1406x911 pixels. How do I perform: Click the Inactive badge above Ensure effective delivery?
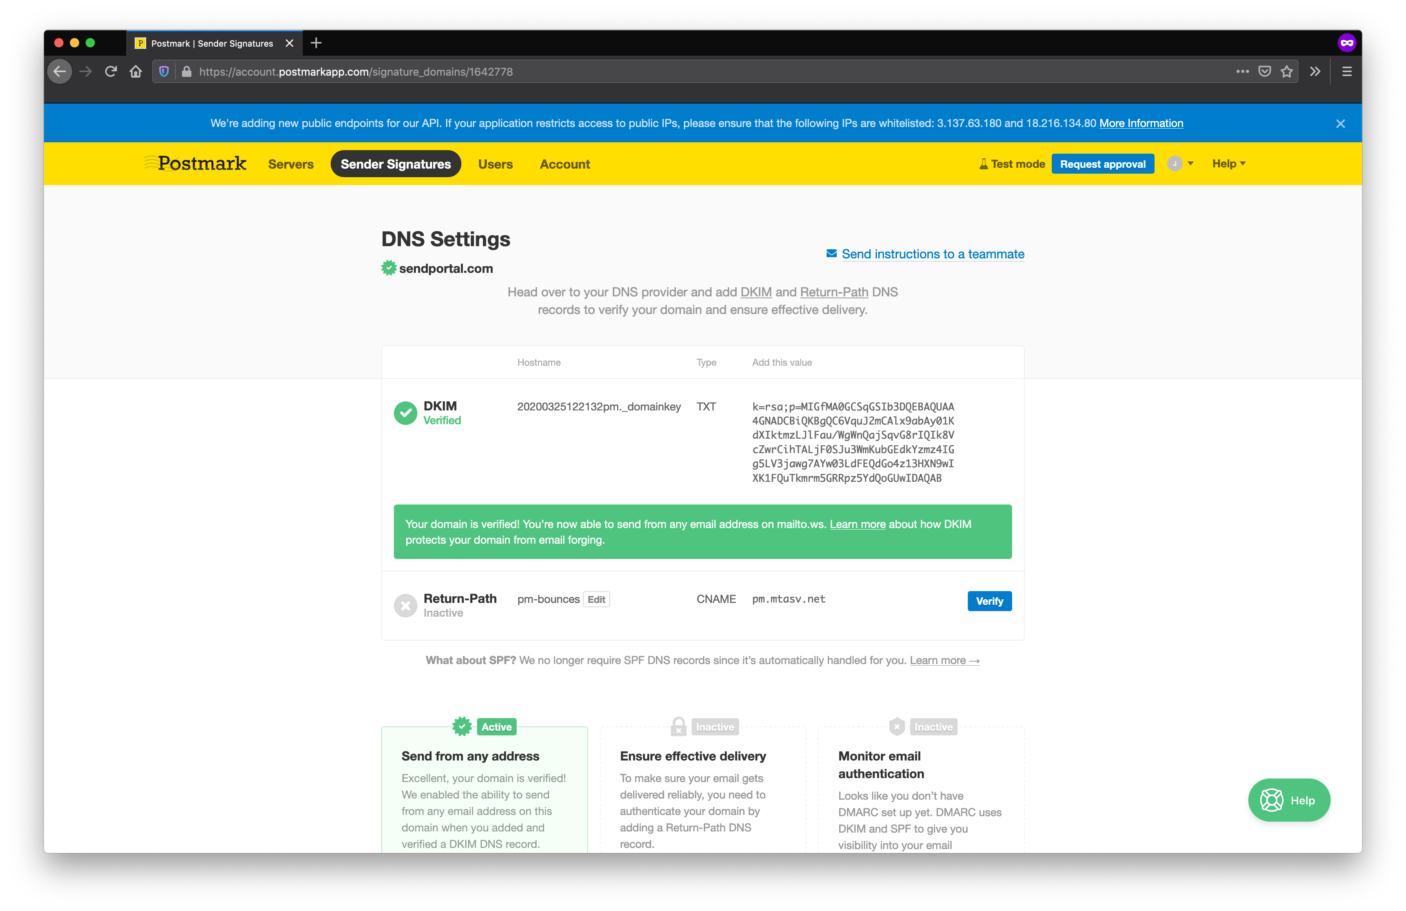(x=715, y=727)
